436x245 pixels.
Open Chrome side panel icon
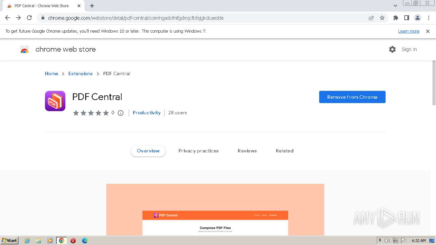click(407, 18)
